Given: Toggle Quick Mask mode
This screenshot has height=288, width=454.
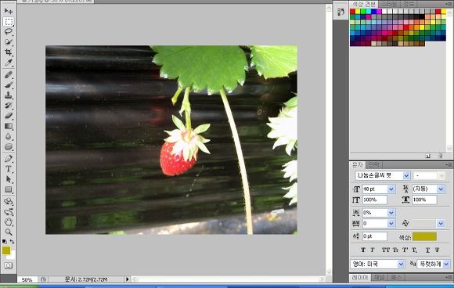Looking at the screenshot, I should pyautogui.click(x=9, y=265).
